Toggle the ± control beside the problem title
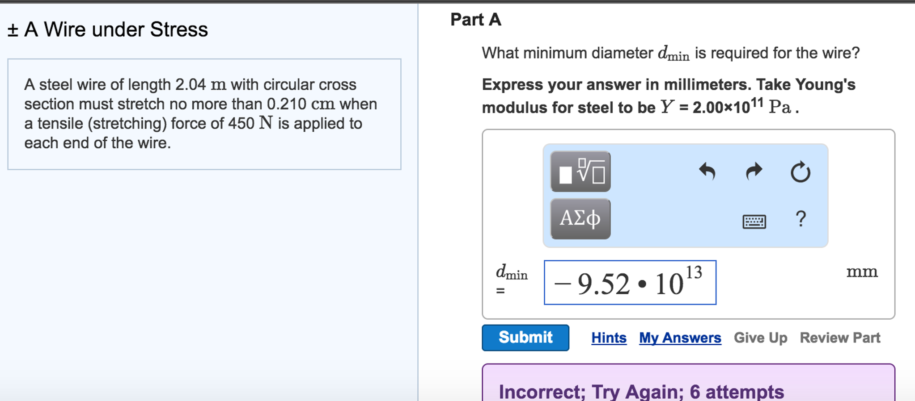 coord(12,29)
